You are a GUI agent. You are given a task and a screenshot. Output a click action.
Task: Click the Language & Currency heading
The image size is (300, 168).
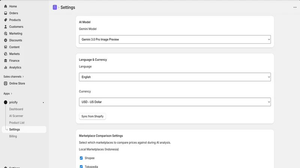point(93,60)
